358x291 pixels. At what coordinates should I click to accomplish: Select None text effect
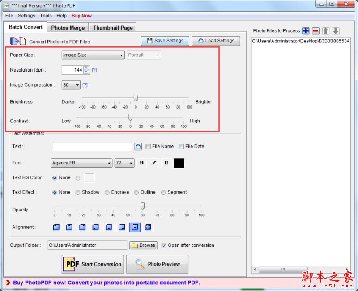55,193
